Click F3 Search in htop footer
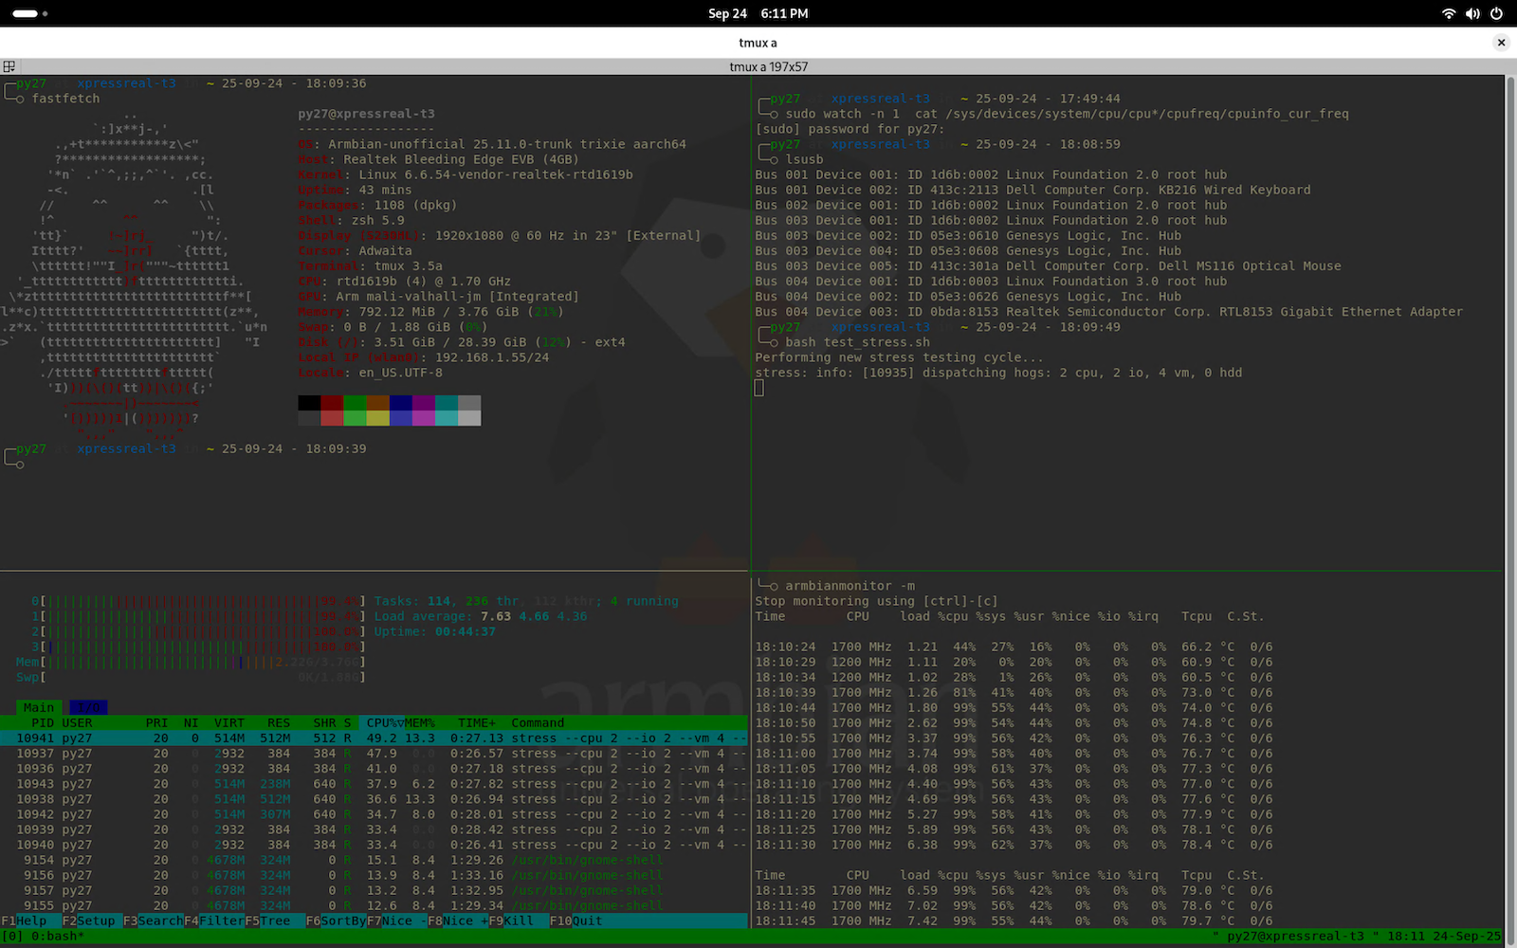Viewport: 1517px width, 948px height. point(159,921)
